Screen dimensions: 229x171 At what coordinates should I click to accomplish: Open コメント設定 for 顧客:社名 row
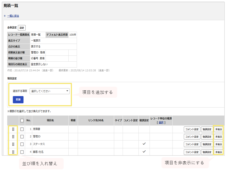coord(192,152)
